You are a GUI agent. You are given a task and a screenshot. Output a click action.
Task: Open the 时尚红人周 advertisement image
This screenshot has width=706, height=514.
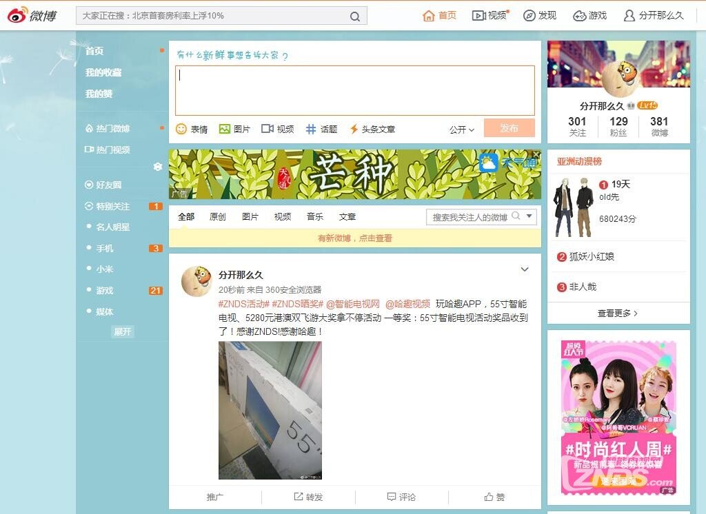[618, 418]
